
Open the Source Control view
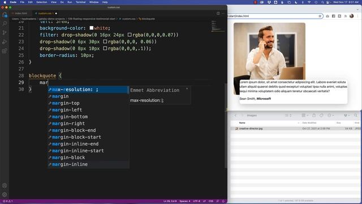coord(5,33)
